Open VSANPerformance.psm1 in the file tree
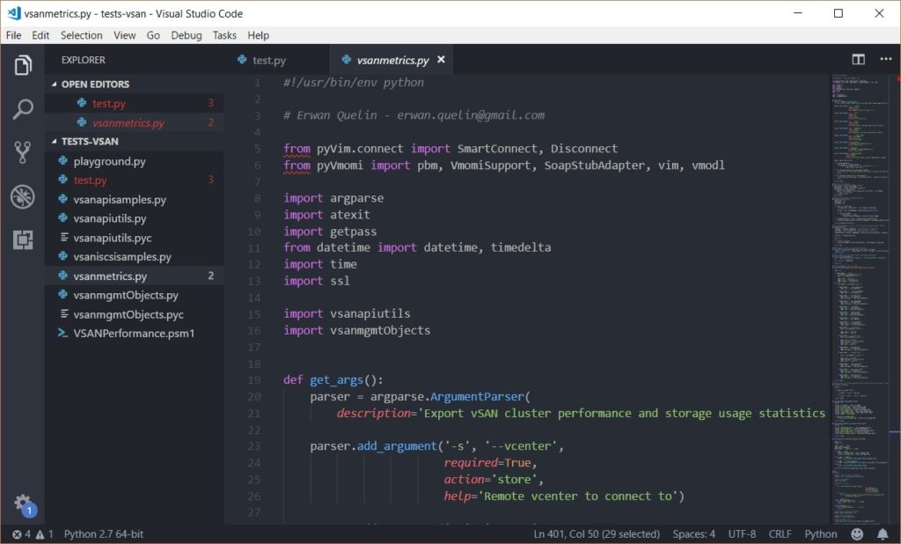 click(x=135, y=334)
